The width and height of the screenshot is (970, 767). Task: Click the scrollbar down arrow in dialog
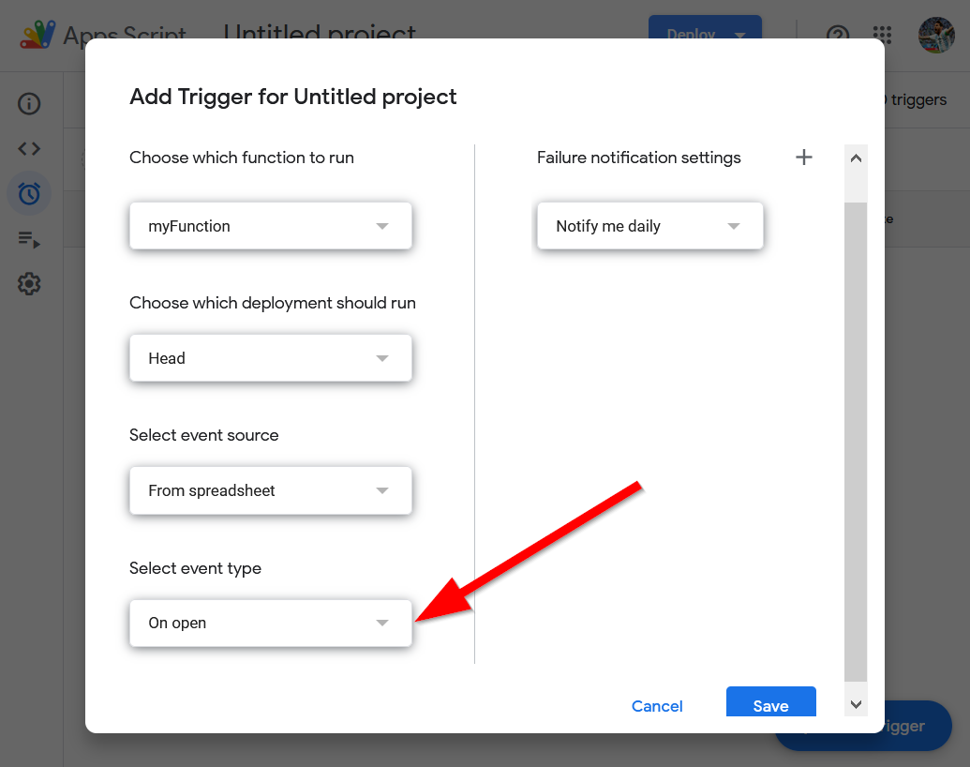(x=856, y=704)
